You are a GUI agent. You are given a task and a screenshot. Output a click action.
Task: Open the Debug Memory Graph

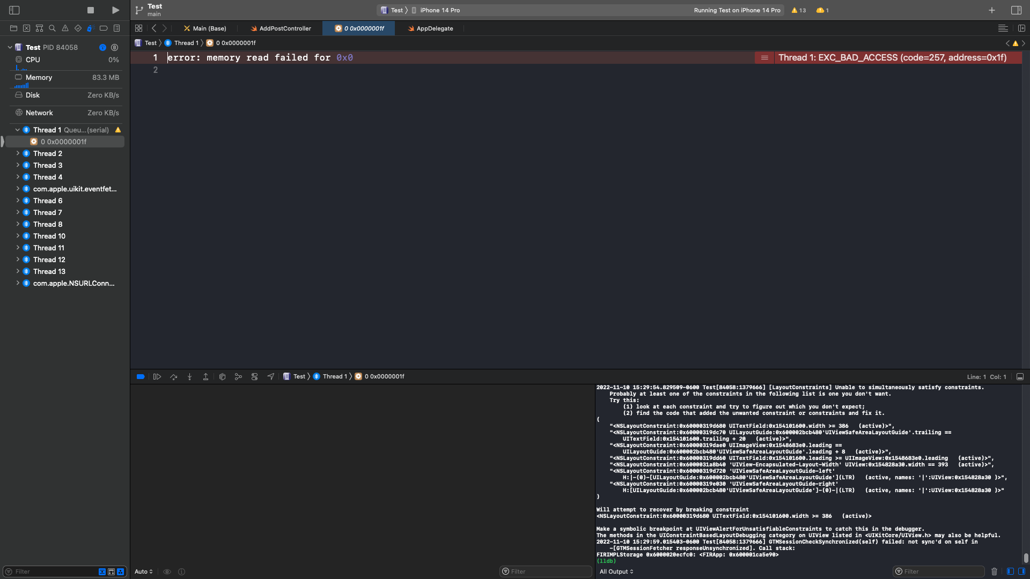coord(238,377)
